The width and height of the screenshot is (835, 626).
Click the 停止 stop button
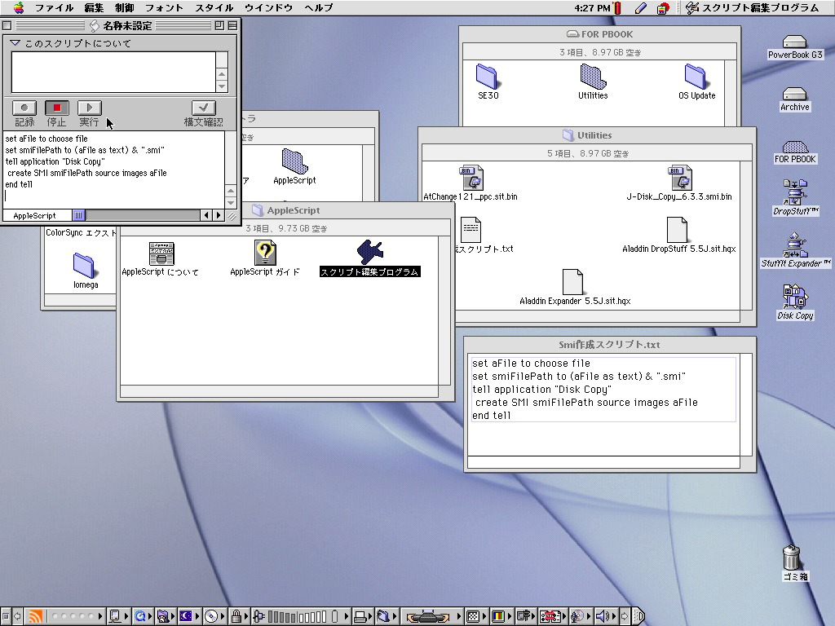pyautogui.click(x=56, y=108)
